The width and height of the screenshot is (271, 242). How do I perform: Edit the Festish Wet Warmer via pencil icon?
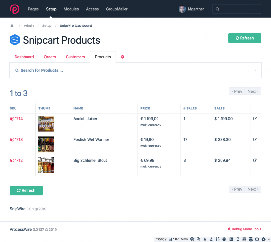(255, 139)
